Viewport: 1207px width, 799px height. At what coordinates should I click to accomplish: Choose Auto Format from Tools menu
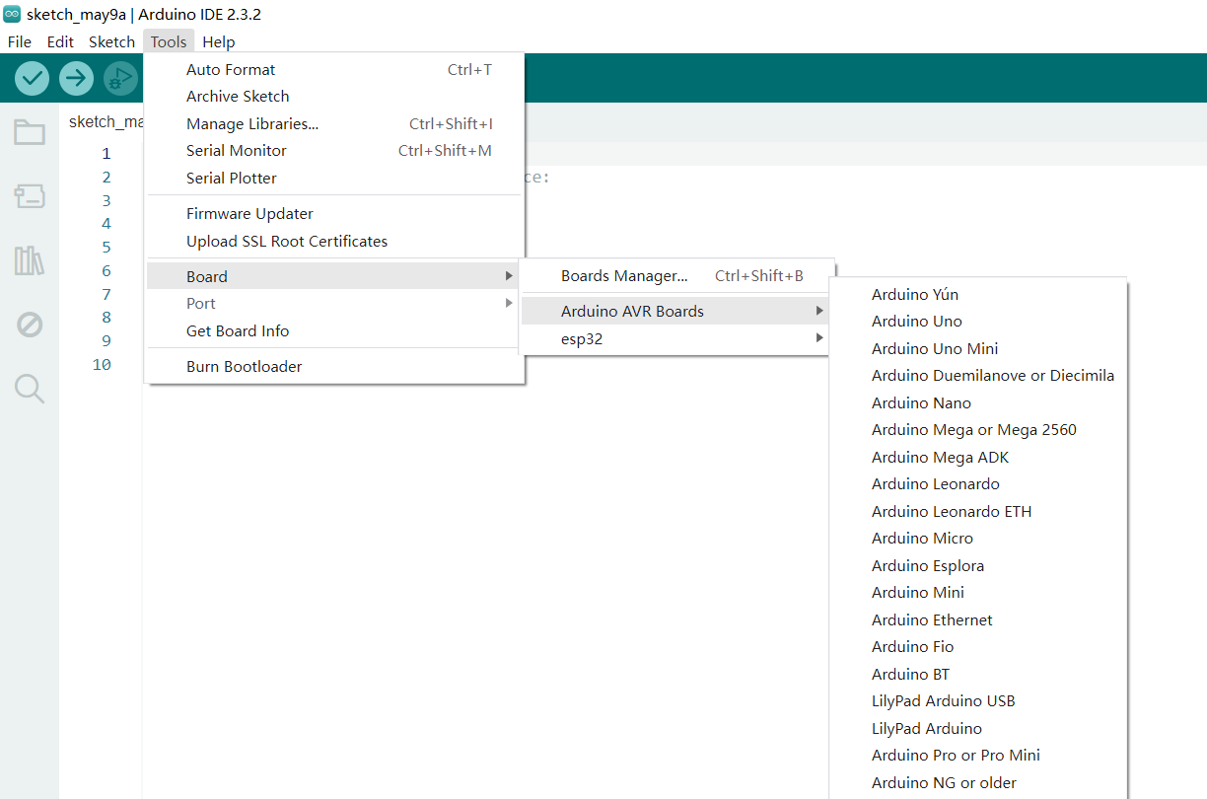point(334,70)
